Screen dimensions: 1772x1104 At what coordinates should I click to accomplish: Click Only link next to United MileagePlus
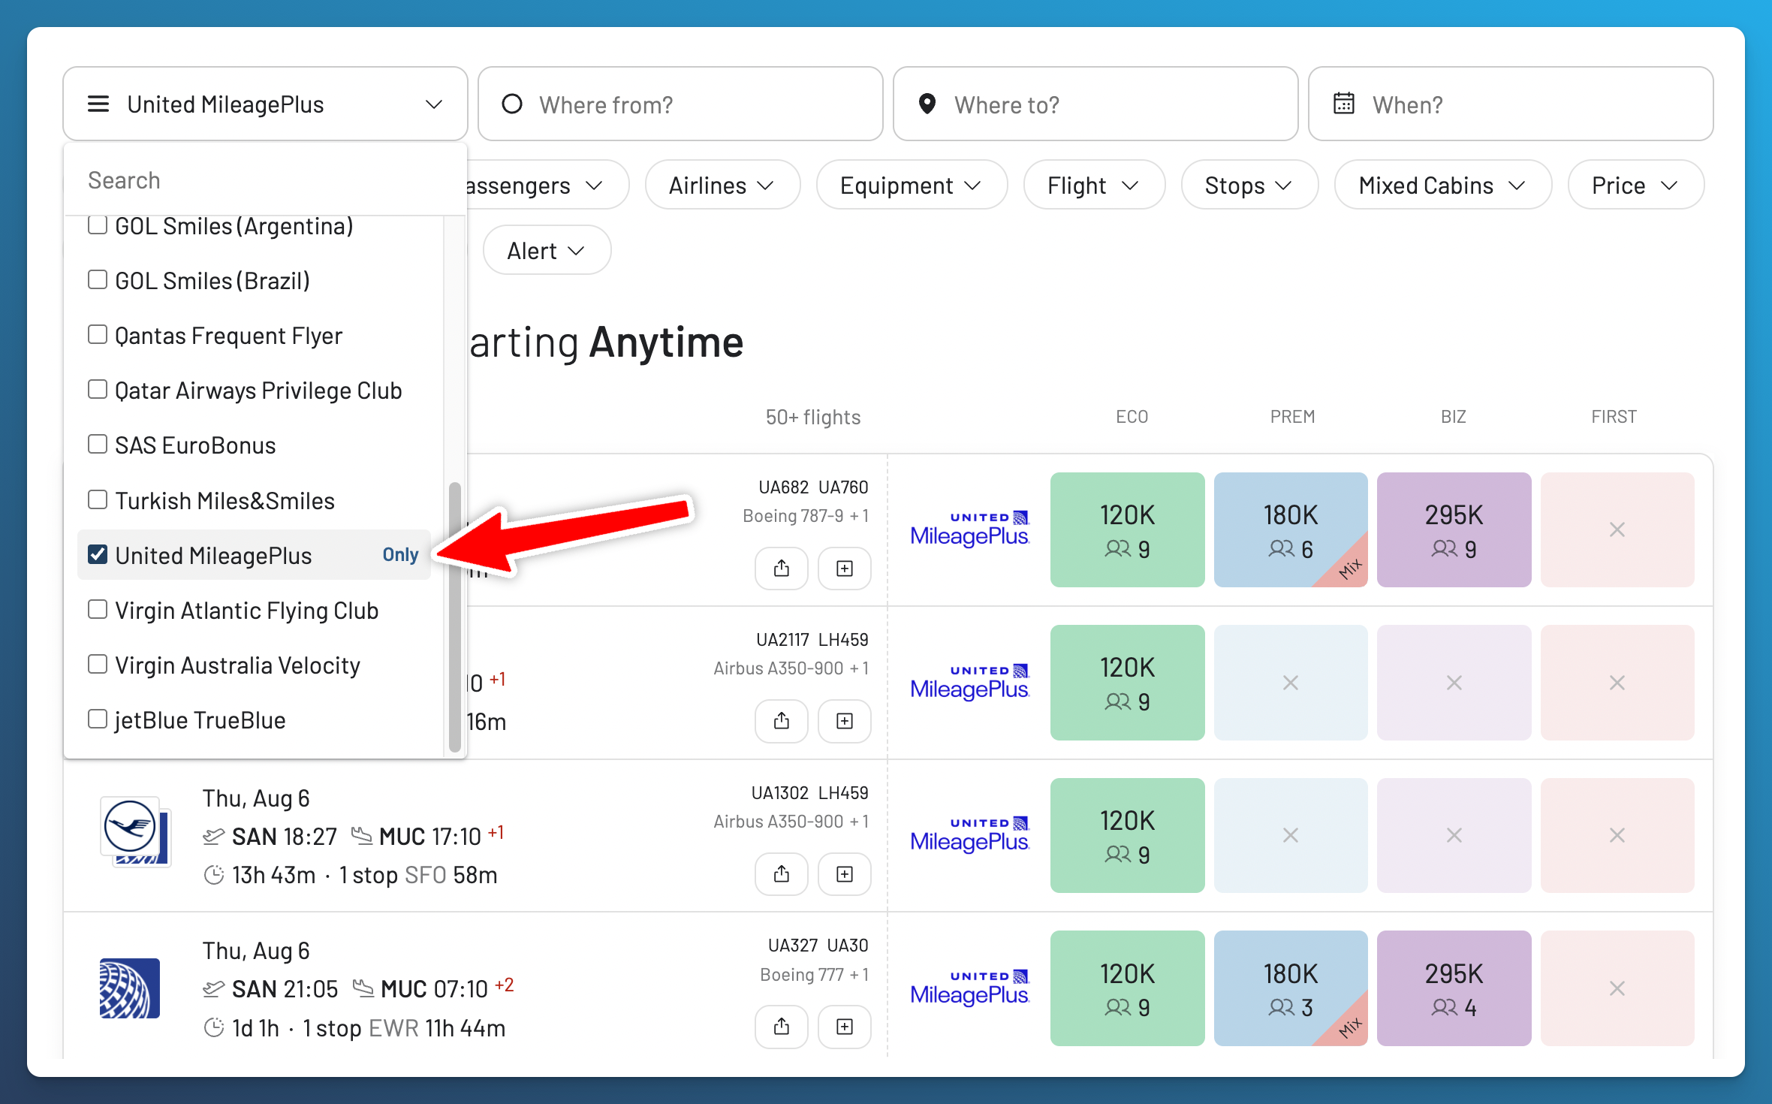pyautogui.click(x=400, y=555)
